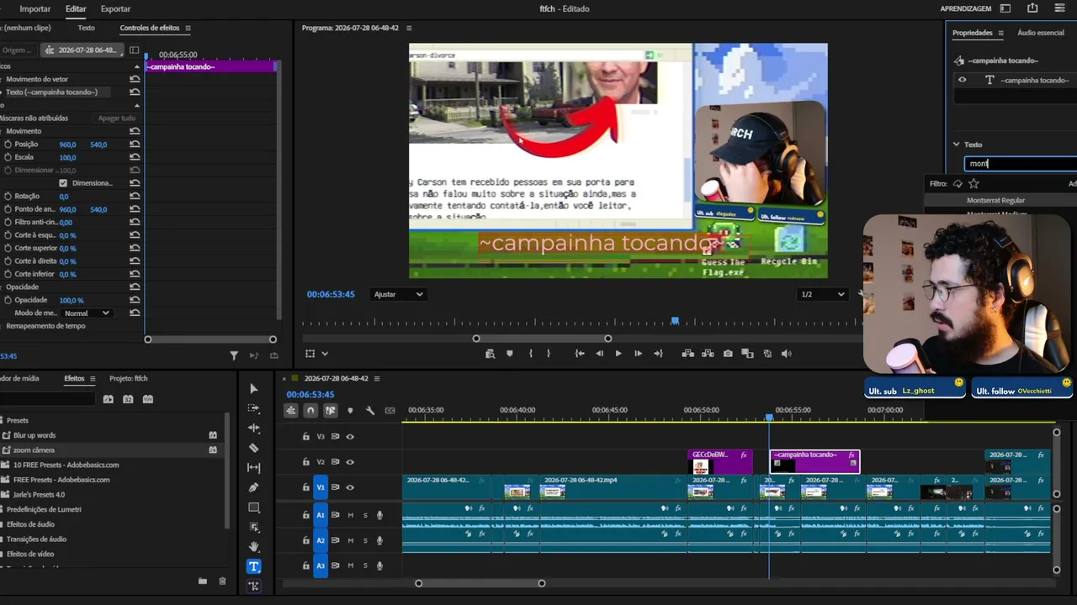Select the Type text tool
The image size is (1077, 605).
pos(253,566)
